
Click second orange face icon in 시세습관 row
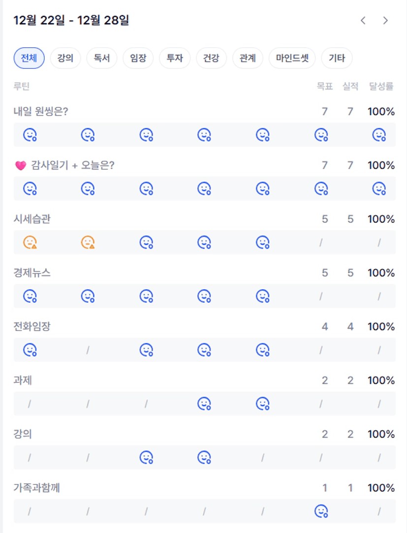(x=88, y=242)
